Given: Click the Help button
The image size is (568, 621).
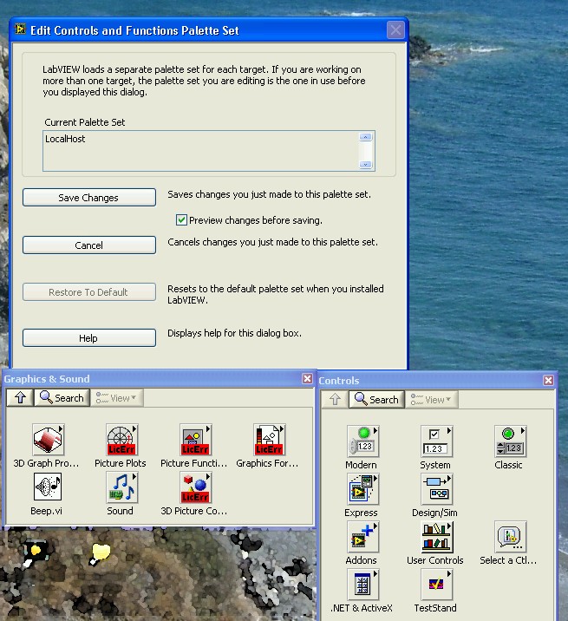Looking at the screenshot, I should click(89, 338).
